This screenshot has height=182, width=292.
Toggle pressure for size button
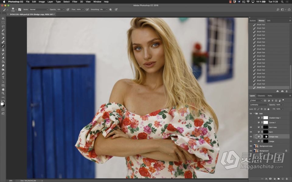point(116,9)
